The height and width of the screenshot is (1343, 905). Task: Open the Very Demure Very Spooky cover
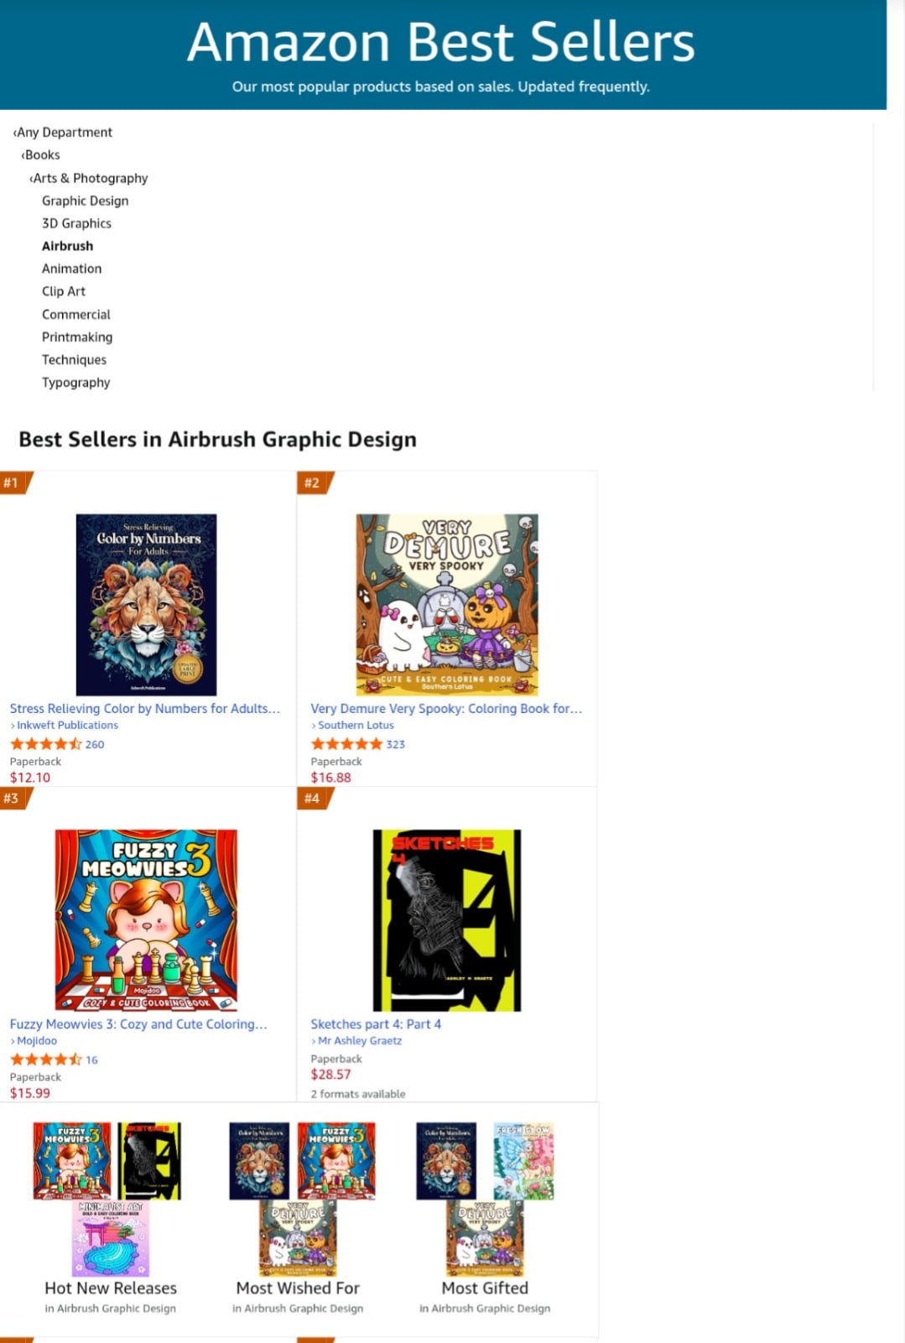[x=447, y=605]
